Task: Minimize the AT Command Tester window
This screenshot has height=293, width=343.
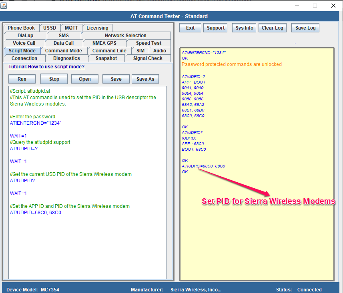Action: click(297, 6)
